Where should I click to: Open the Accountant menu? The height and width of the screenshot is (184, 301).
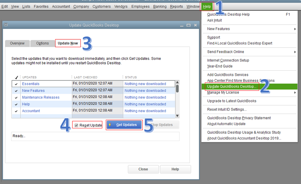tap(61, 7)
